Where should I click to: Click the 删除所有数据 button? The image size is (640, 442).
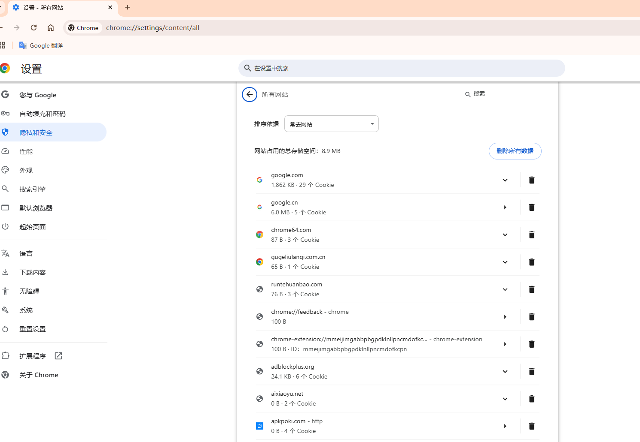(515, 151)
